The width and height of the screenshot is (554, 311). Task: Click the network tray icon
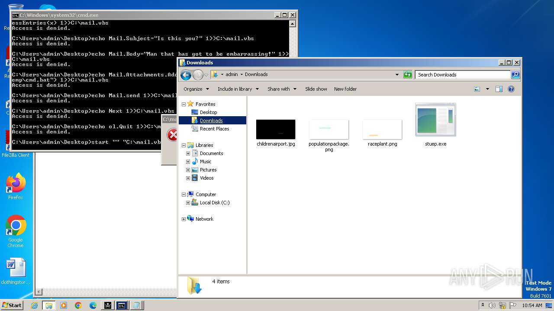pyautogui.click(x=502, y=305)
